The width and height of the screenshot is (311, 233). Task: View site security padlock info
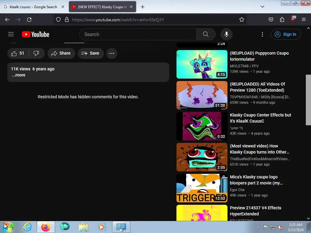point(67,20)
